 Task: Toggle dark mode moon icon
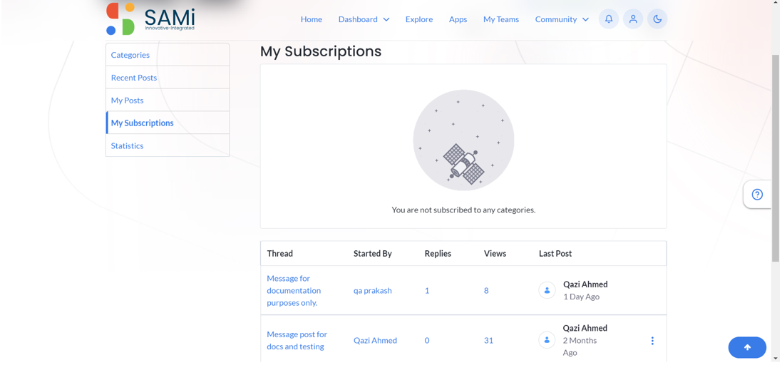(x=657, y=19)
